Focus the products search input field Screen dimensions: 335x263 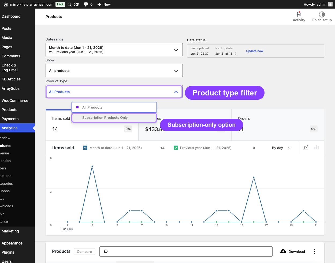pos(186,251)
